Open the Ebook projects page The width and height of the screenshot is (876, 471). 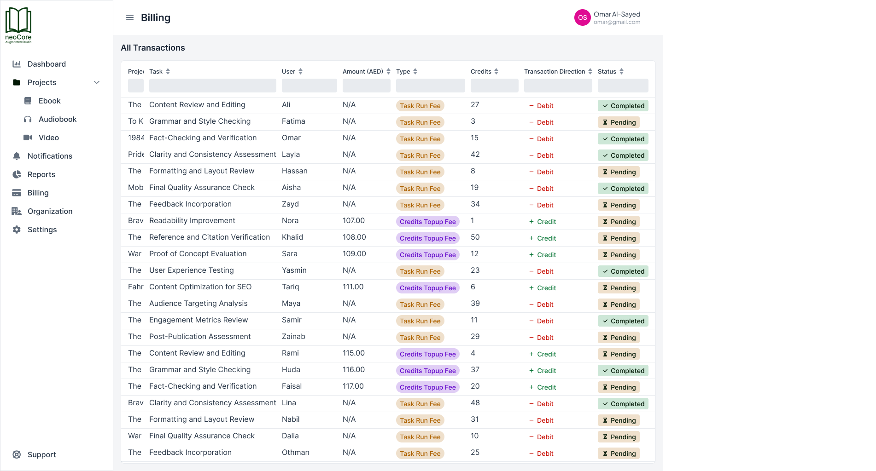(x=49, y=101)
